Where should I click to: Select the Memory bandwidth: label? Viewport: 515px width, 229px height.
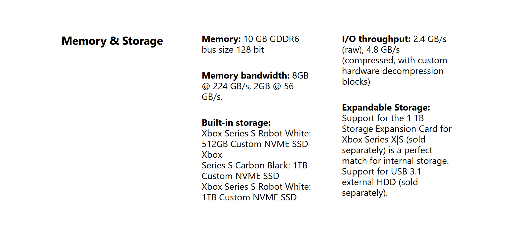tap(246, 76)
